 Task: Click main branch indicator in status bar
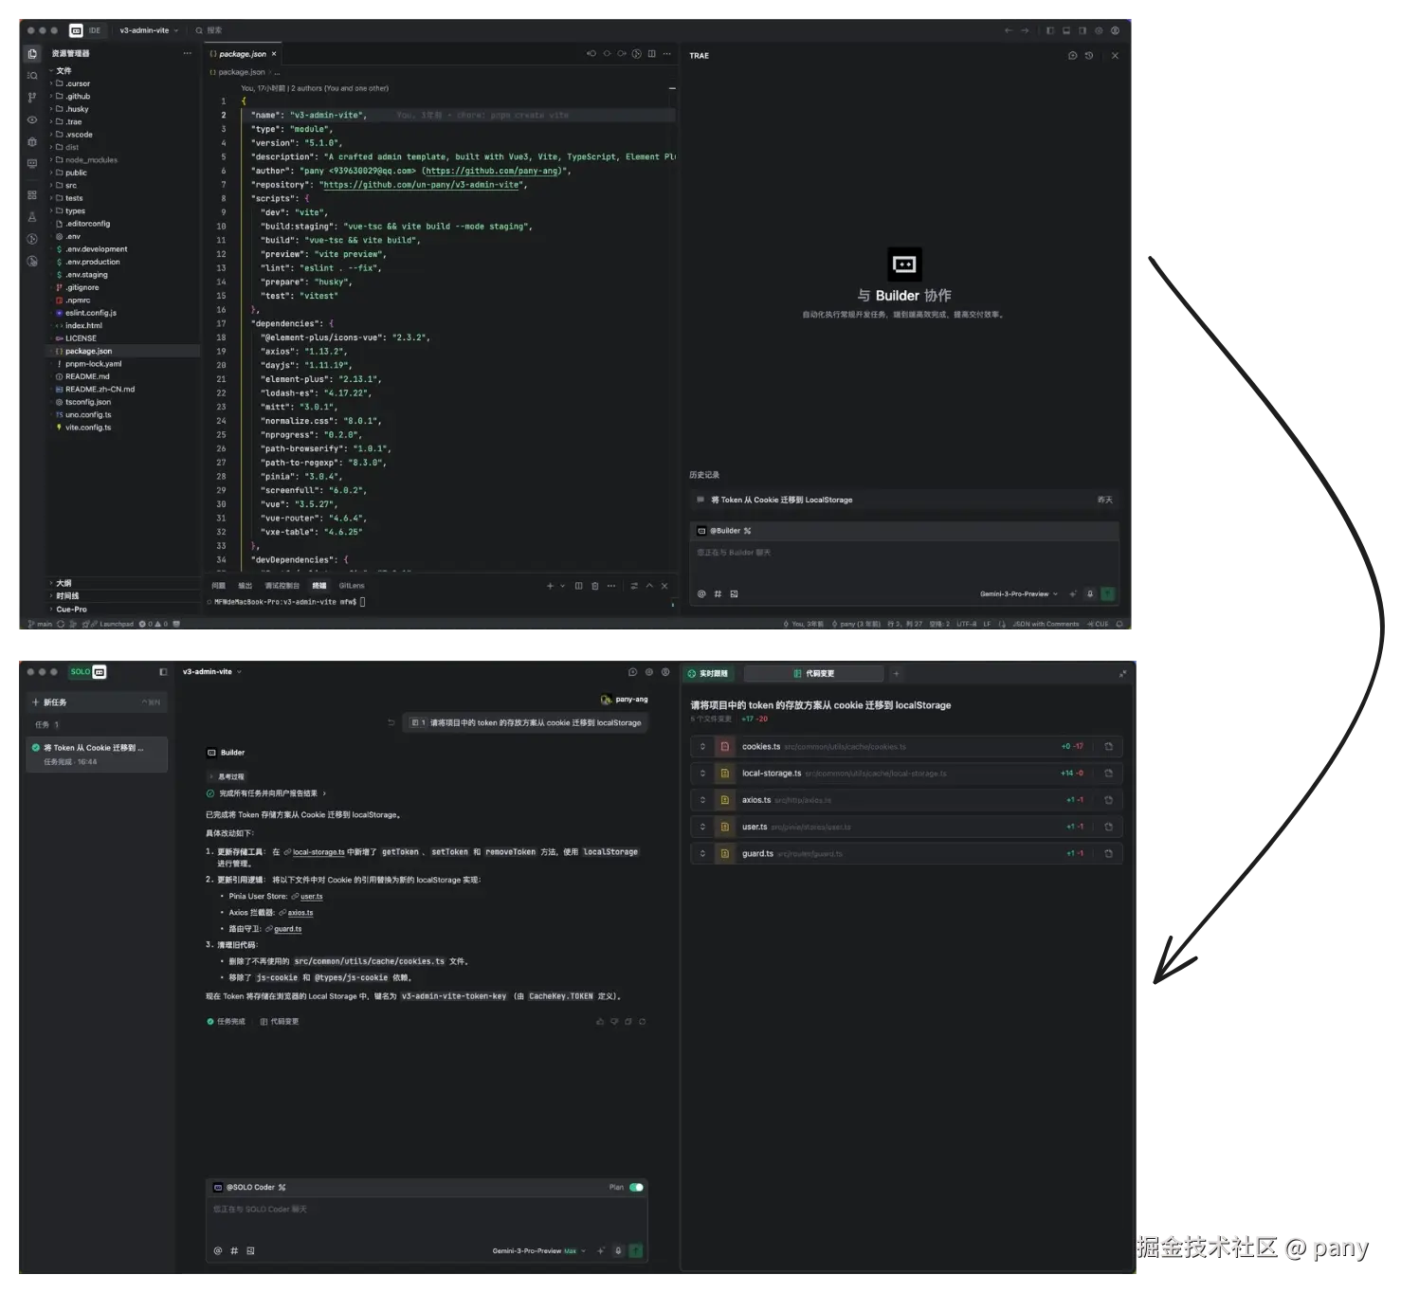click(x=40, y=625)
